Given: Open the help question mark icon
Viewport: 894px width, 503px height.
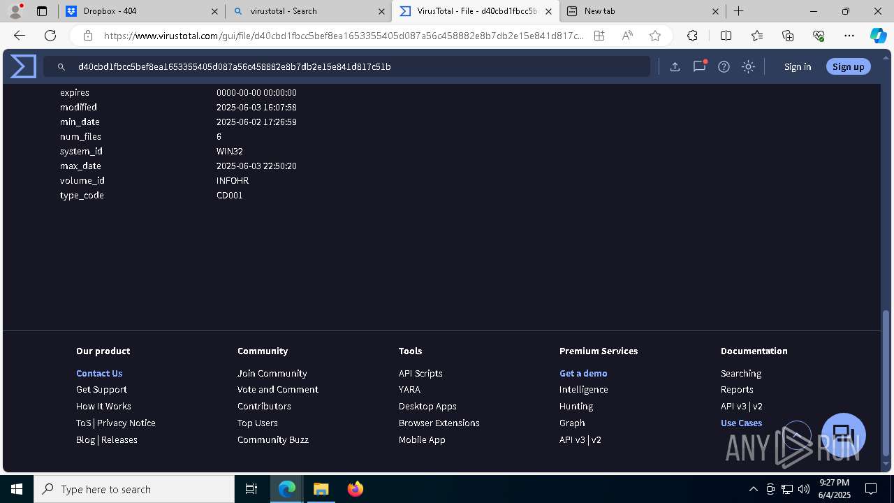Looking at the screenshot, I should click(724, 67).
